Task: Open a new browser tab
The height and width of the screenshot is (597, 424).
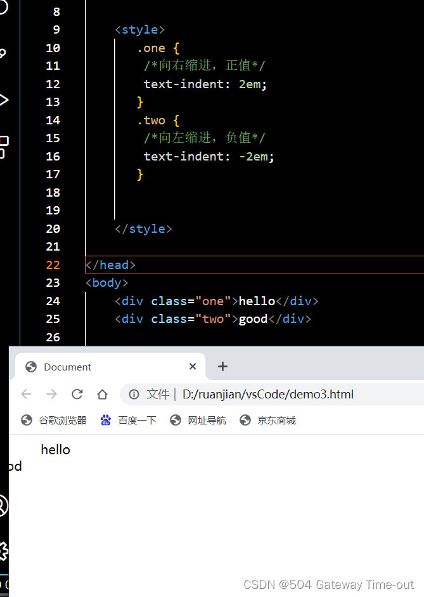Action: point(222,367)
